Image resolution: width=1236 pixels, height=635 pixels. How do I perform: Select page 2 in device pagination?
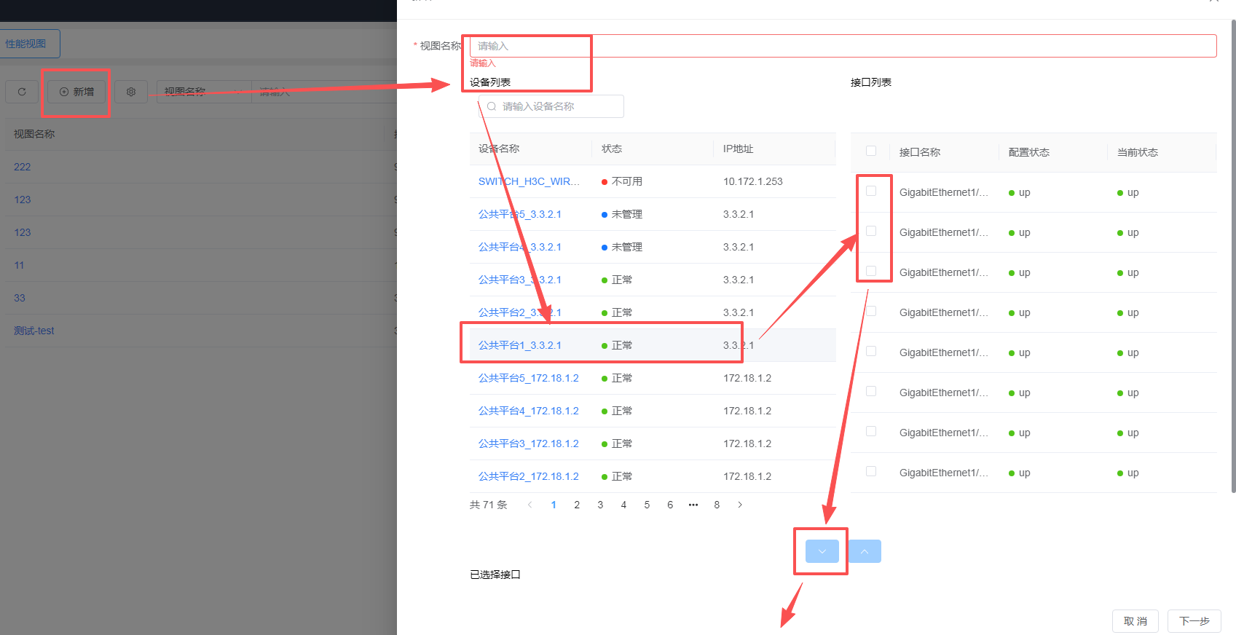(x=577, y=505)
